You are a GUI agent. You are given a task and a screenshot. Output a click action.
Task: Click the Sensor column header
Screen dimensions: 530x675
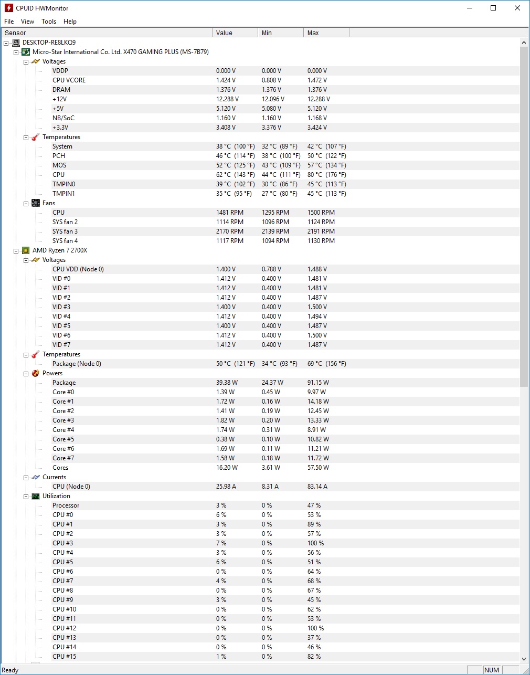tap(107, 33)
